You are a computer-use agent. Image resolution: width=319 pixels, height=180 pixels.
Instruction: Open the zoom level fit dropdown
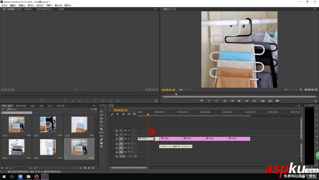point(185,90)
